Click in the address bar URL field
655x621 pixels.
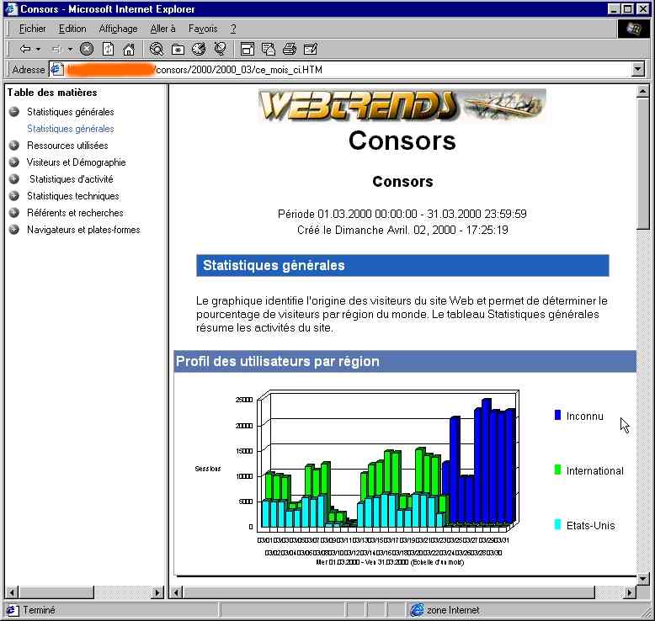347,69
